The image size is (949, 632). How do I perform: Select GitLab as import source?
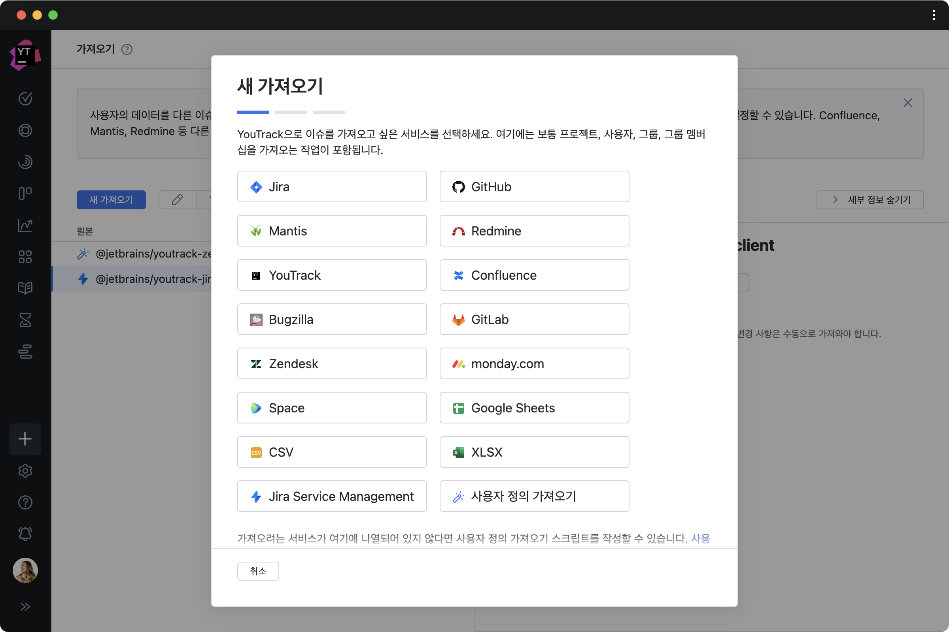(534, 319)
